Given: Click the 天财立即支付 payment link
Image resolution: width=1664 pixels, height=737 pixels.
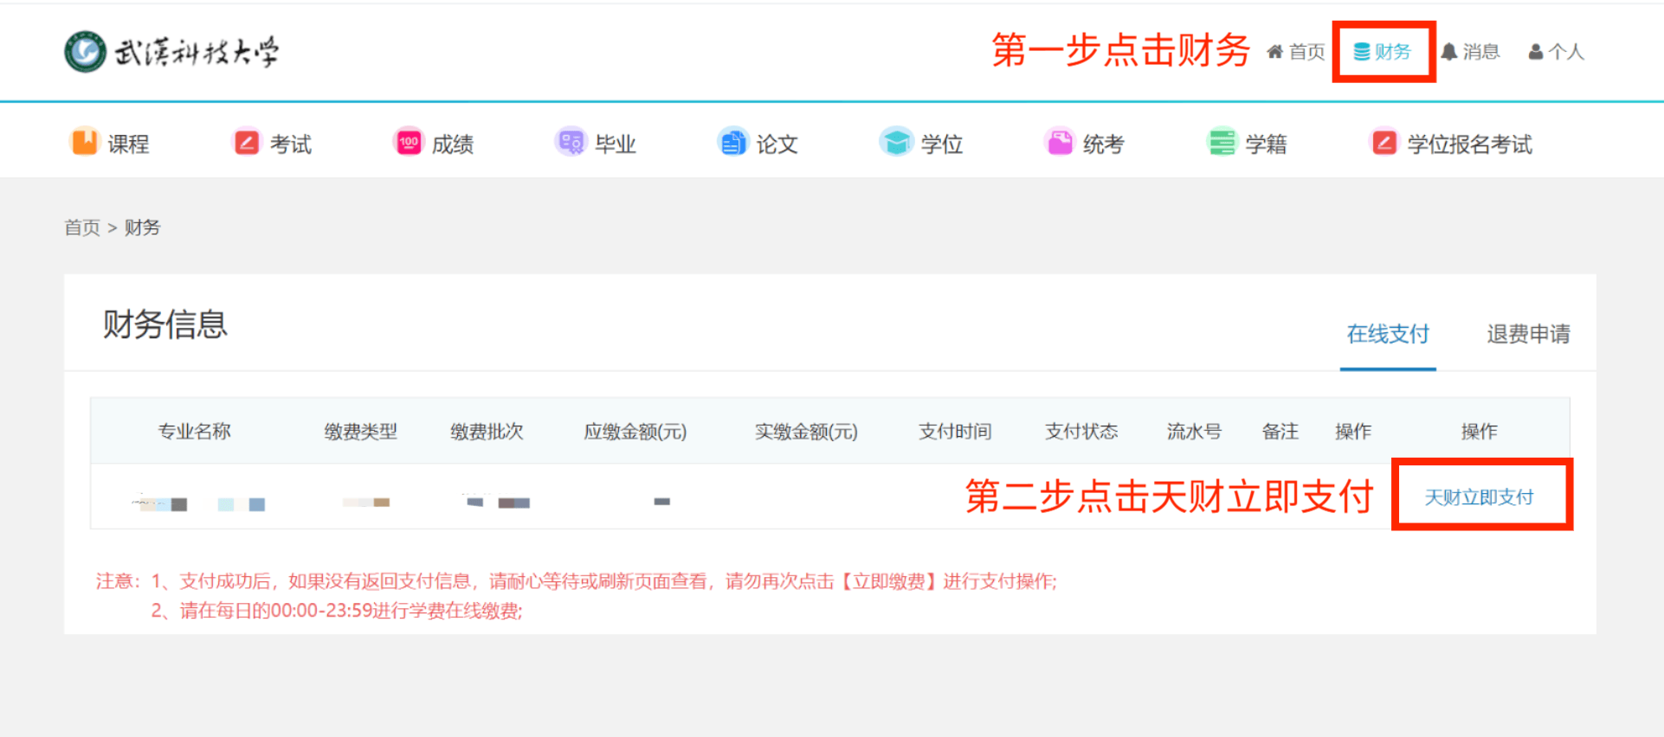Looking at the screenshot, I should tap(1479, 497).
